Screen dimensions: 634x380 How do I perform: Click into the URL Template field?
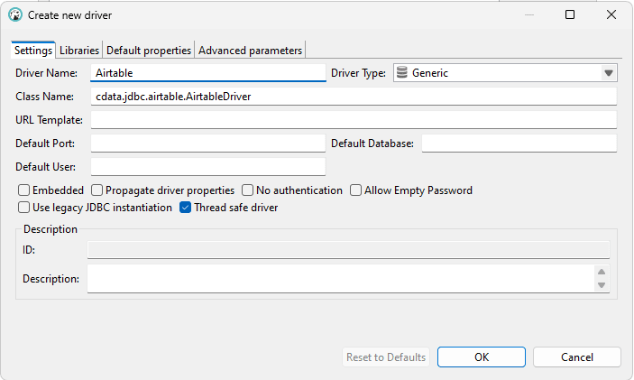pos(354,120)
